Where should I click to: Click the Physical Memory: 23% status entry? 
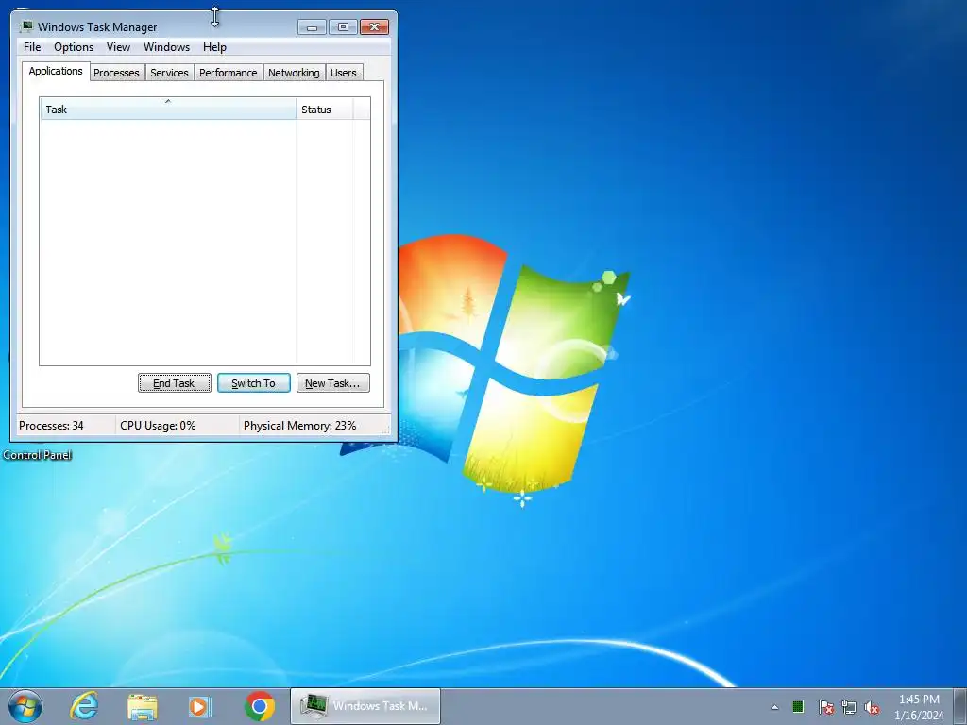(x=299, y=426)
